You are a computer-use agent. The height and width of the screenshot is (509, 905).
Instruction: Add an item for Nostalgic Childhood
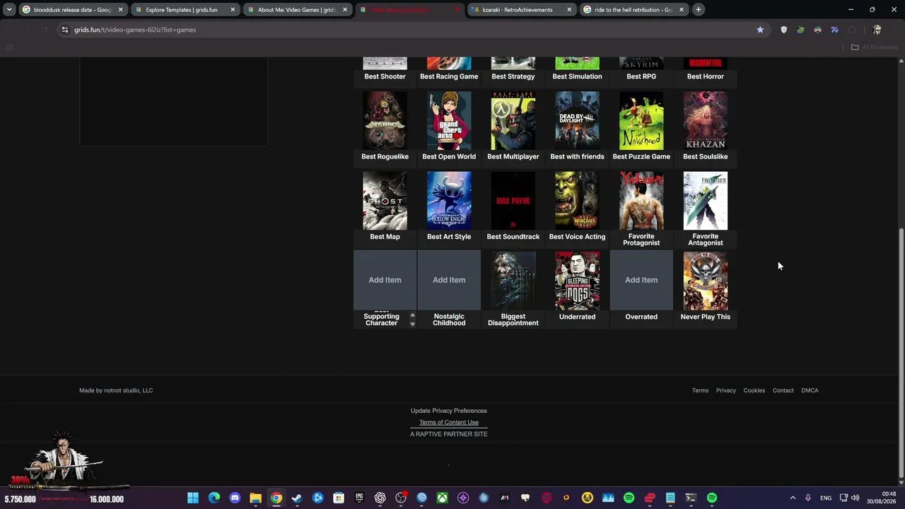[449, 280]
